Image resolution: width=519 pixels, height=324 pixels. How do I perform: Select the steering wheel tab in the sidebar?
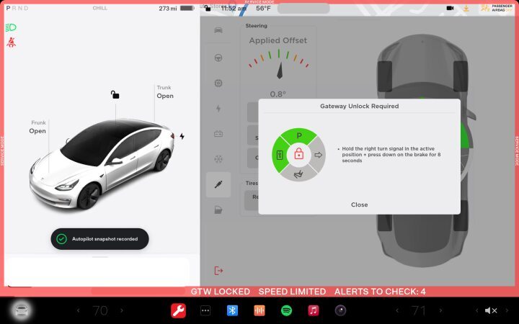(x=218, y=57)
